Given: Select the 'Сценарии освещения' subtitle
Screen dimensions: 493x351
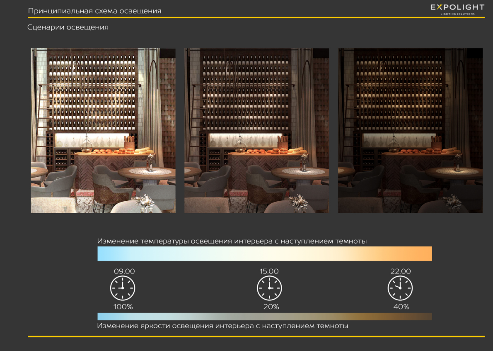Looking at the screenshot, I should (68, 27).
